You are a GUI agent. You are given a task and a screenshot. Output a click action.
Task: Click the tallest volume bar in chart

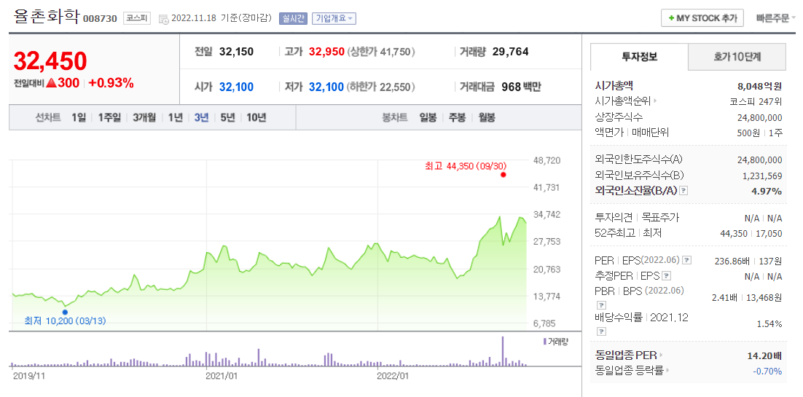[x=503, y=351]
